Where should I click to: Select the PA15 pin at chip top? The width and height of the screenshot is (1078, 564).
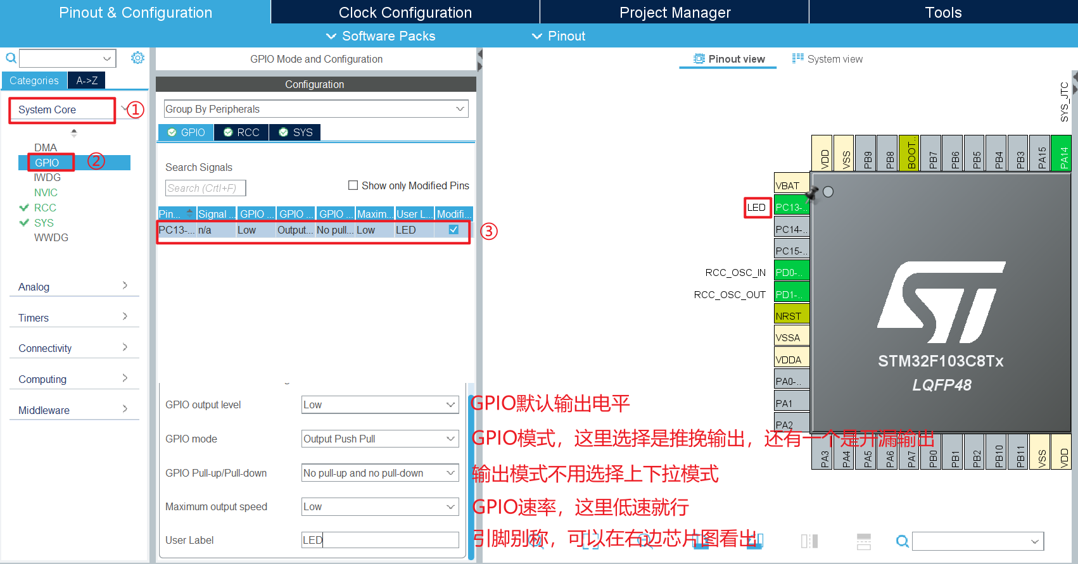pos(1039,153)
